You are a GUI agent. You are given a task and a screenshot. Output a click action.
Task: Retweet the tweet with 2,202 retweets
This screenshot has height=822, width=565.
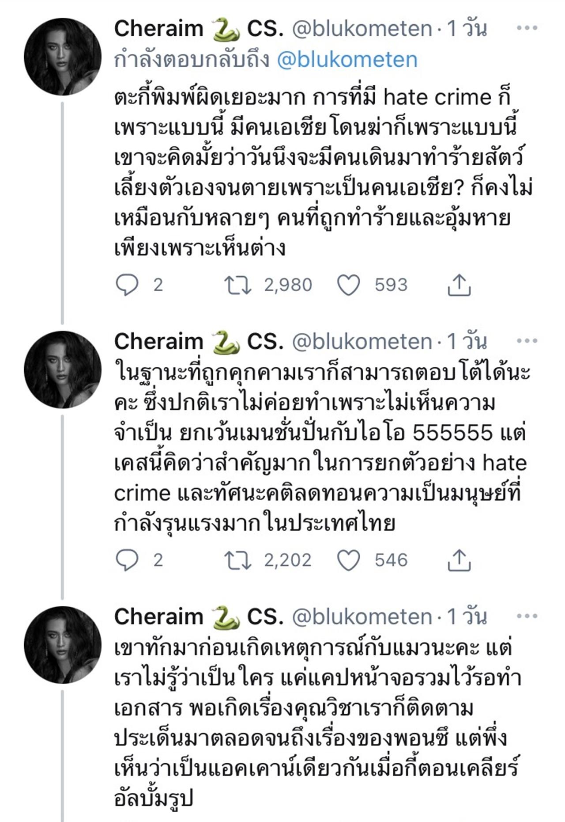tap(238, 560)
